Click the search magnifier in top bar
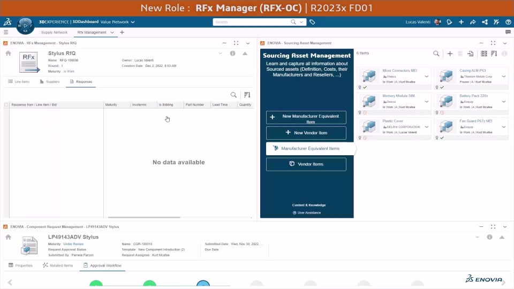 [293, 22]
